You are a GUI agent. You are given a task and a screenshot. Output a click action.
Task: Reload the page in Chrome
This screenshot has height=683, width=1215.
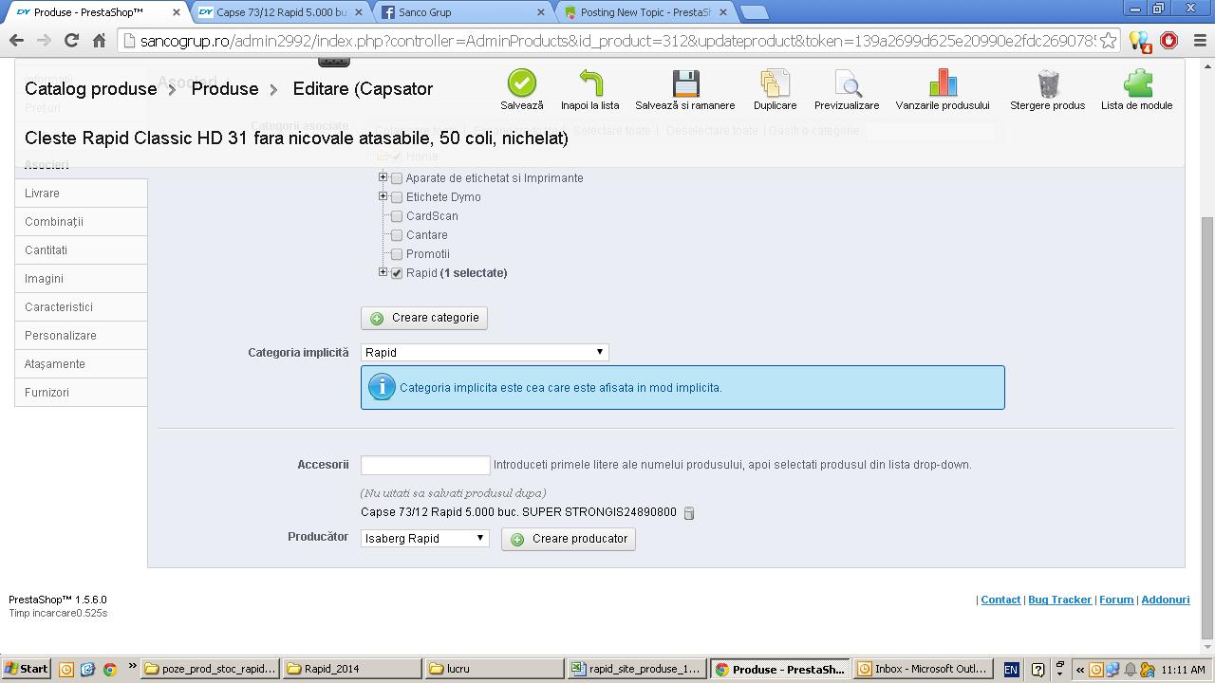click(x=71, y=41)
